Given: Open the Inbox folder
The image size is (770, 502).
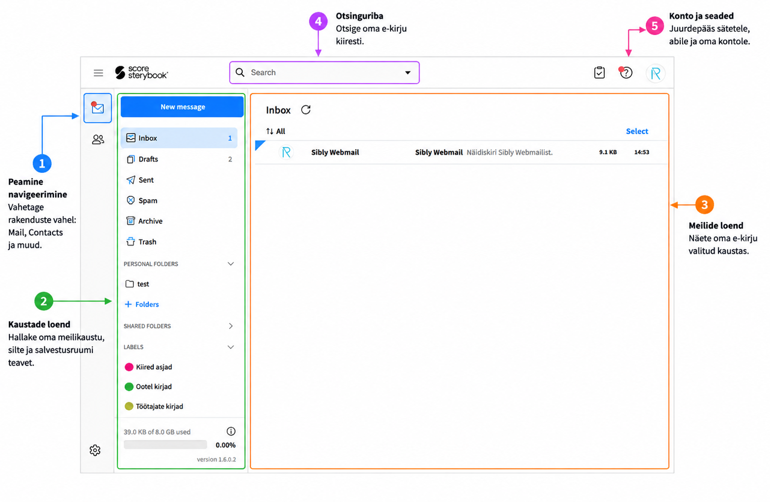Looking at the screenshot, I should pyautogui.click(x=179, y=138).
